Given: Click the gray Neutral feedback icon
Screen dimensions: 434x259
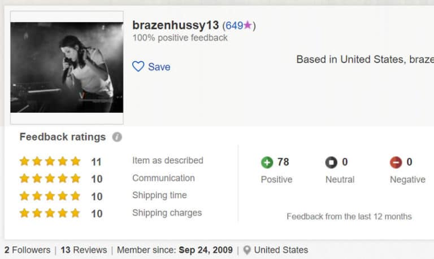Looking at the screenshot, I should tap(331, 163).
